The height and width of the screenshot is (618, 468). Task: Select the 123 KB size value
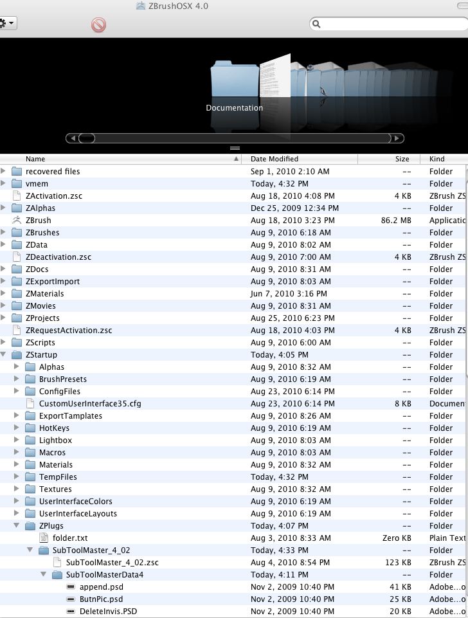point(398,563)
